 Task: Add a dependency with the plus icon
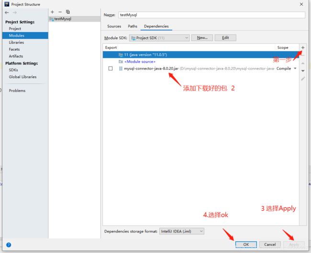[x=303, y=47]
